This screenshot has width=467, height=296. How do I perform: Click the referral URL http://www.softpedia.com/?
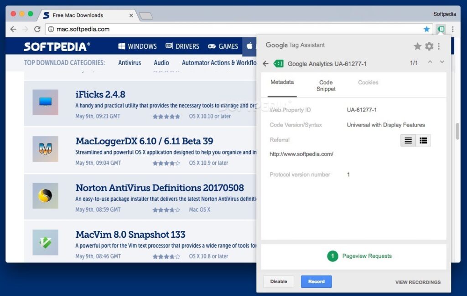coord(301,154)
